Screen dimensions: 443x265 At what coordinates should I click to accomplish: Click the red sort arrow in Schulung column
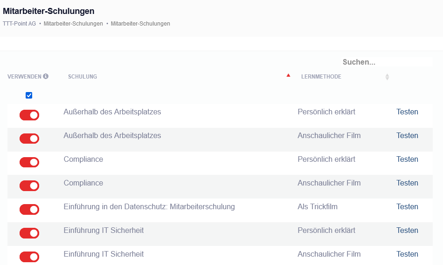(288, 75)
